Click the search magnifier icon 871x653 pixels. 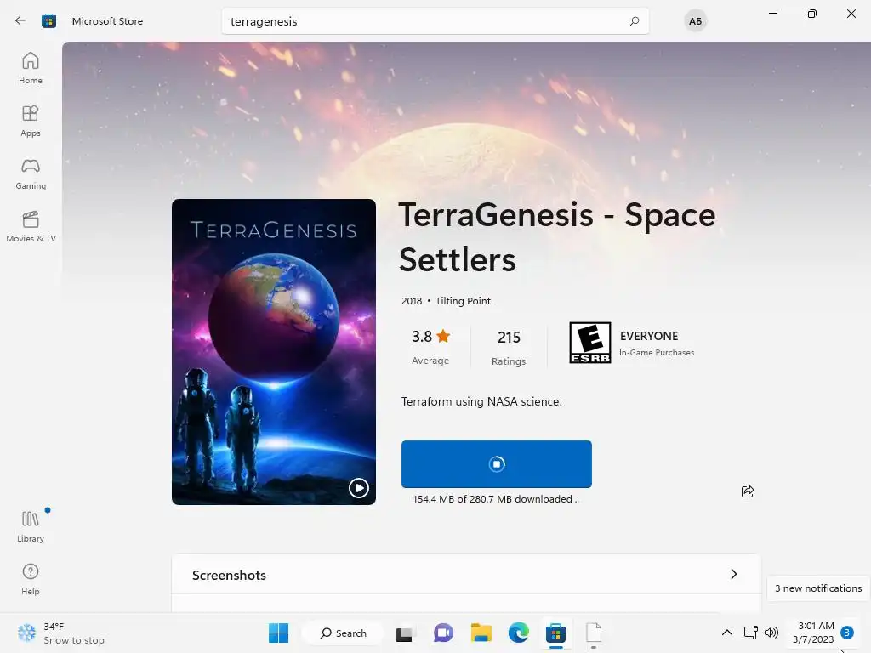(x=635, y=21)
